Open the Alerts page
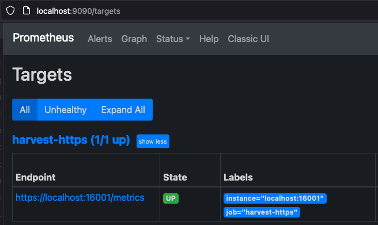378x225 pixels. coord(100,39)
